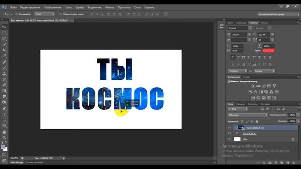Open the Mini Bridge panel tab
The image size is (301, 169).
(16, 162)
